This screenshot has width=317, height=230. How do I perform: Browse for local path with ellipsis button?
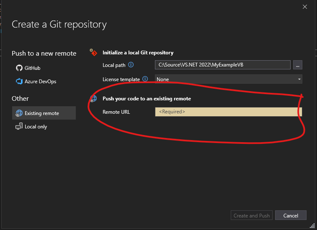(298, 65)
